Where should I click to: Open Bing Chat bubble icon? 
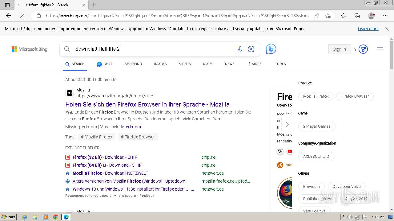271,49
